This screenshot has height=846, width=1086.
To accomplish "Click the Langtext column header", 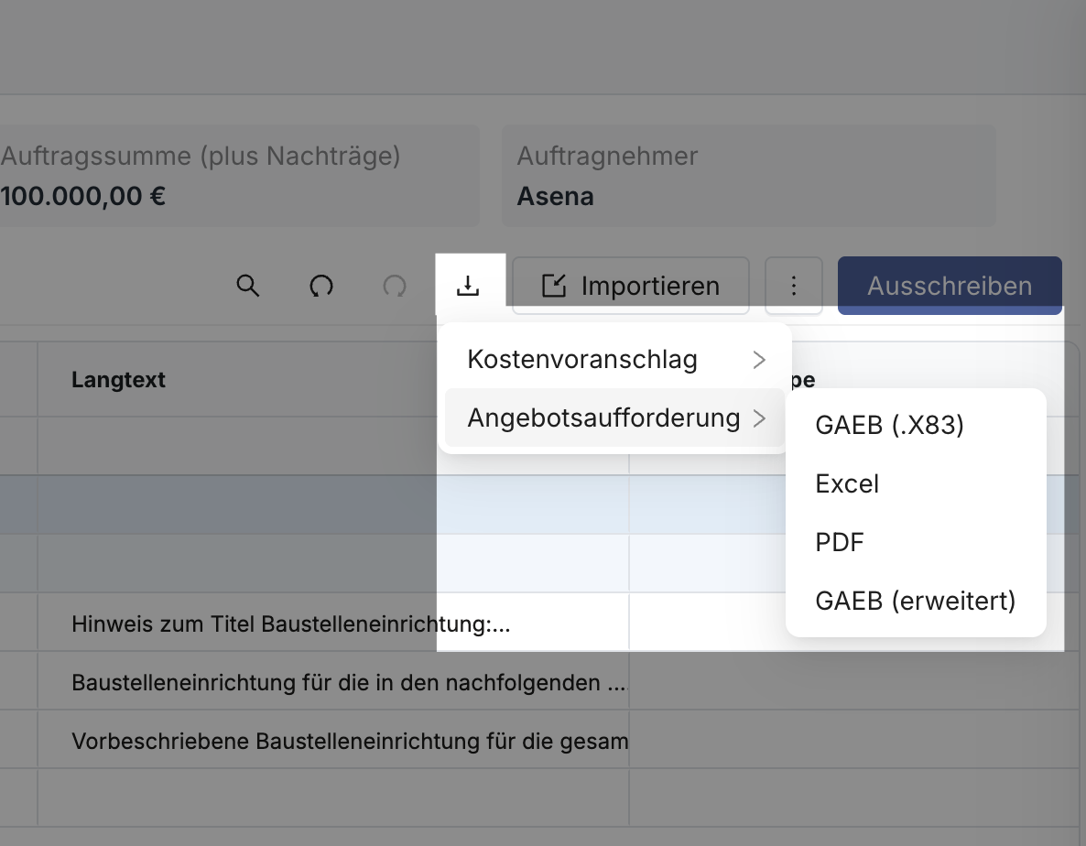I will tap(118, 380).
